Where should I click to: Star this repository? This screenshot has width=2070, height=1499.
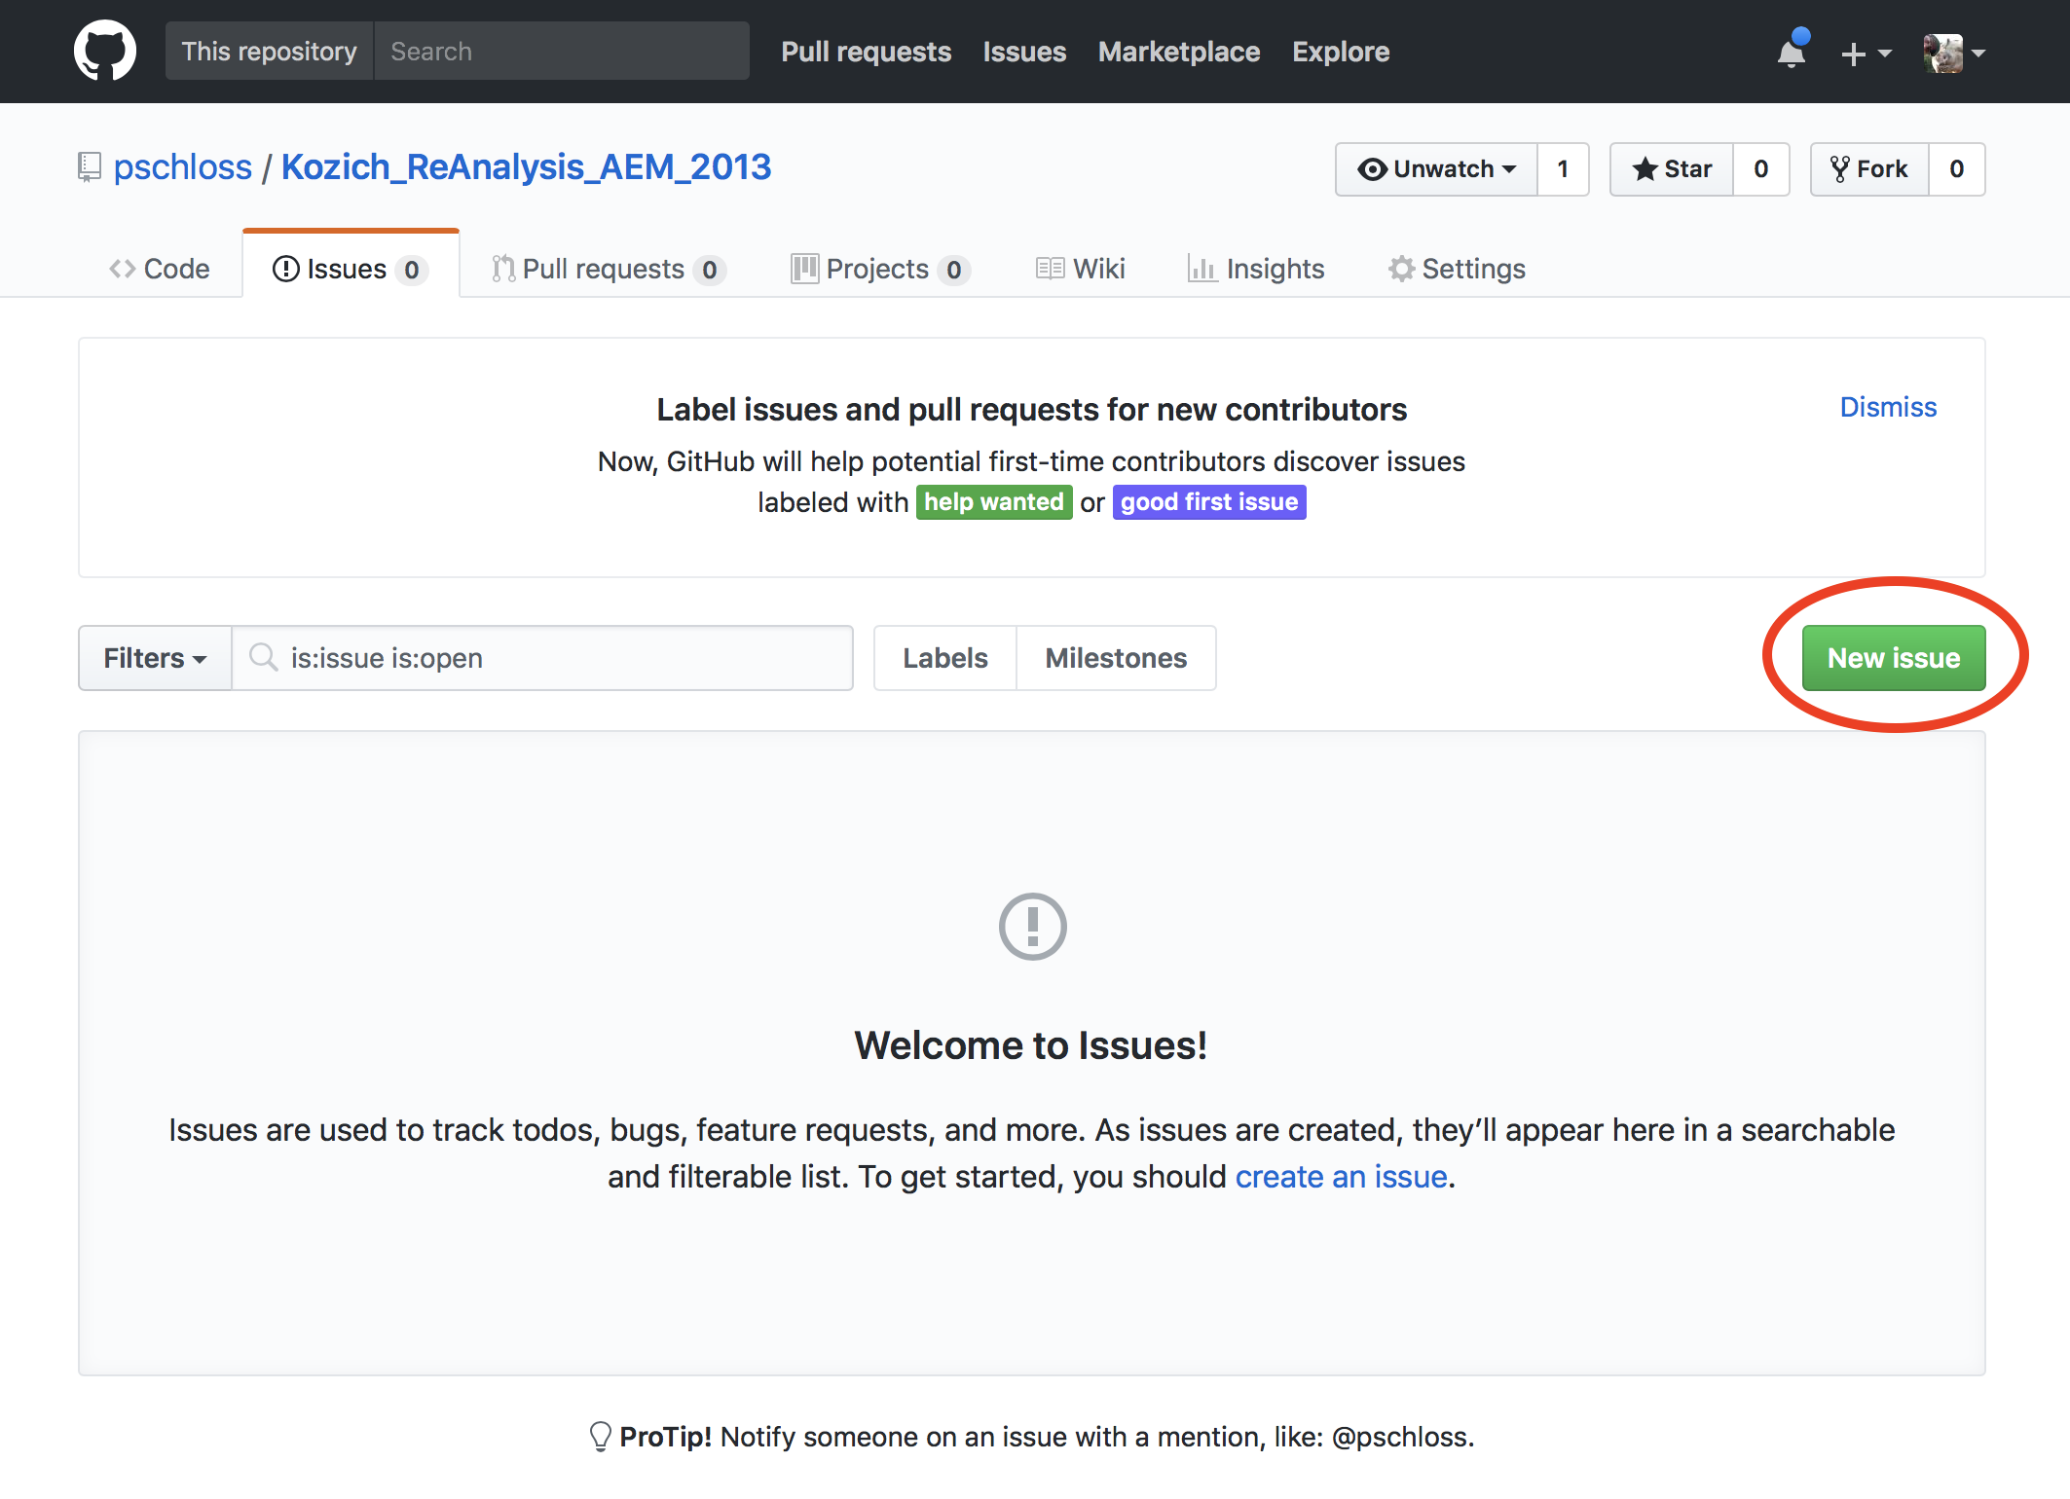point(1672,169)
